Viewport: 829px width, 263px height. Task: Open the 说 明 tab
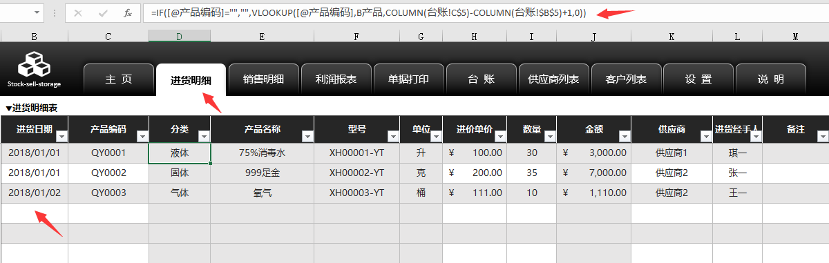(x=771, y=79)
